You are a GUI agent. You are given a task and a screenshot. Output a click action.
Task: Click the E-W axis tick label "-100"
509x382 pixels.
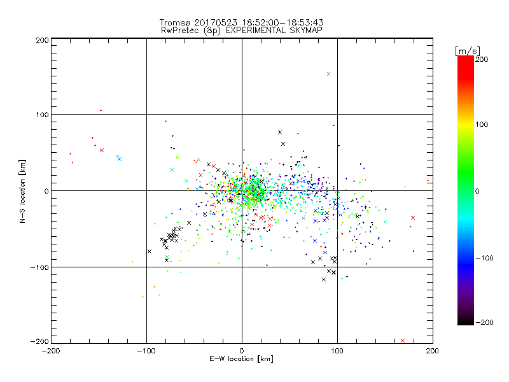pyautogui.click(x=146, y=351)
